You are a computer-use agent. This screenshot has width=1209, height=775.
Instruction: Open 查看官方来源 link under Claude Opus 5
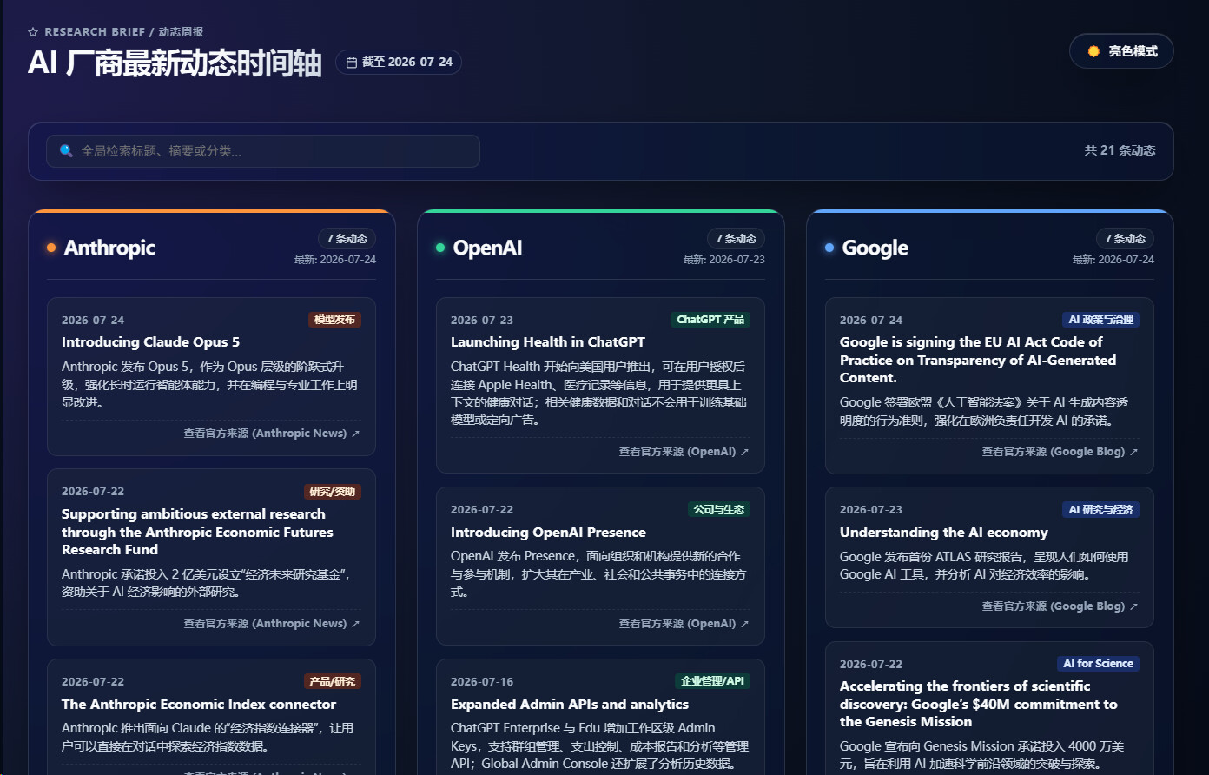pyautogui.click(x=271, y=434)
